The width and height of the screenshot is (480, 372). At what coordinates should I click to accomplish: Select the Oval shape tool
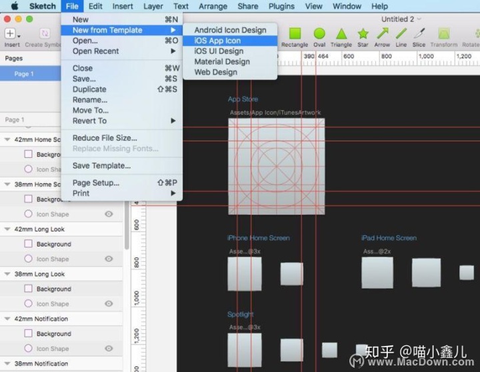(x=319, y=34)
